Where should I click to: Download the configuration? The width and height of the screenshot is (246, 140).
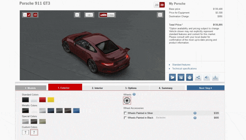coord(215,77)
